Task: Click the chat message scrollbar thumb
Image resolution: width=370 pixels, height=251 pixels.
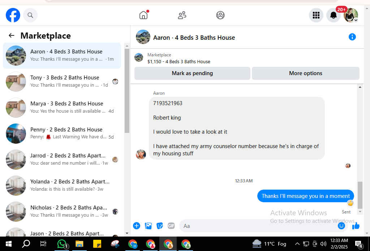Action: point(360,195)
